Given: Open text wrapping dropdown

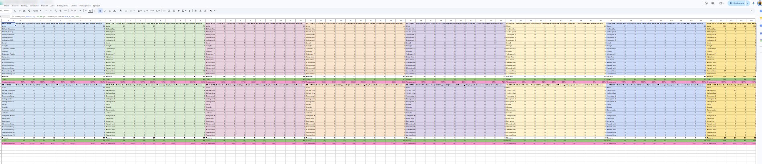Looking at the screenshot, I should [151, 11].
